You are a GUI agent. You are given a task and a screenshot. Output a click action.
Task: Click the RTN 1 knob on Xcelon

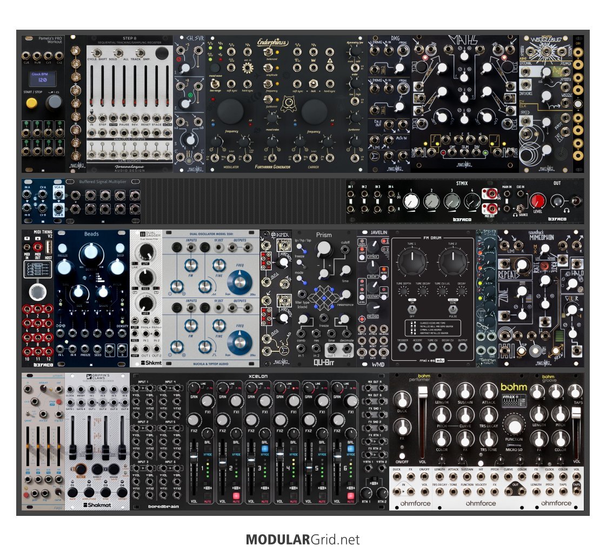pos(366,493)
